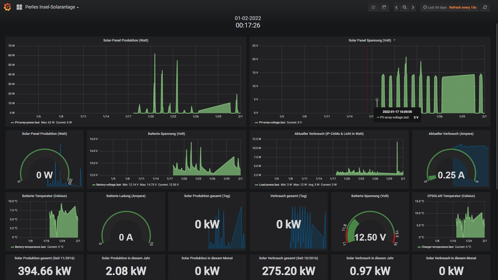Toggle PV-array-power.last legend series
Image resolution: width=498 pixels, height=280 pixels.
[x=27, y=122]
